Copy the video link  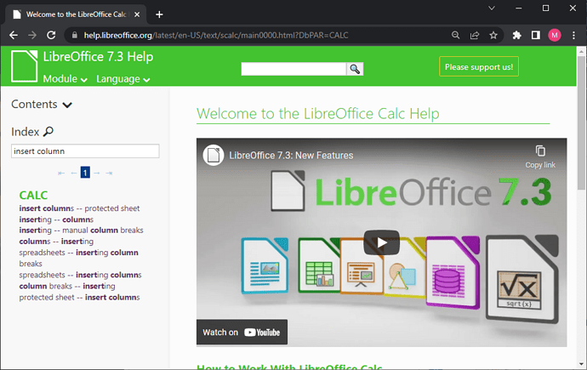[540, 157]
